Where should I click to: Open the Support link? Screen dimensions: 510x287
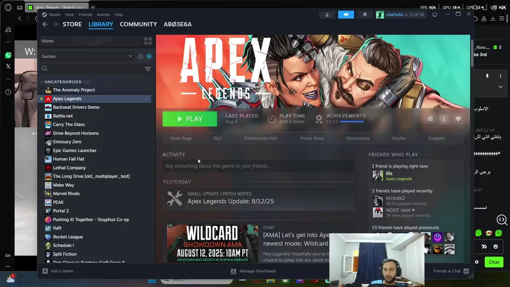click(436, 138)
